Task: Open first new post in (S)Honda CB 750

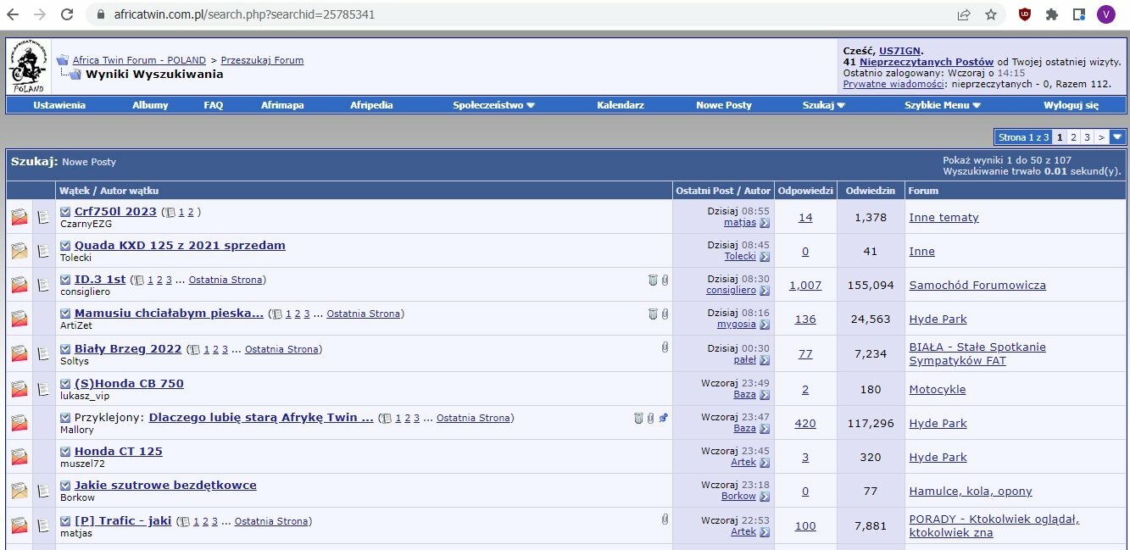Action: pos(65,383)
